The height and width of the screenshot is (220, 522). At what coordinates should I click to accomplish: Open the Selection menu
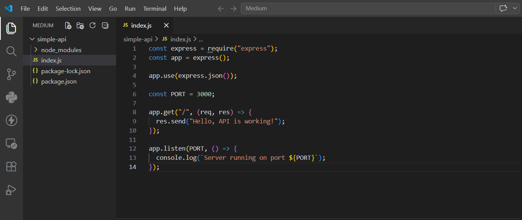tap(68, 8)
